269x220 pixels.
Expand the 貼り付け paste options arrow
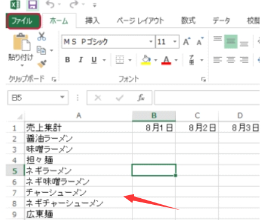pyautogui.click(x=22, y=65)
